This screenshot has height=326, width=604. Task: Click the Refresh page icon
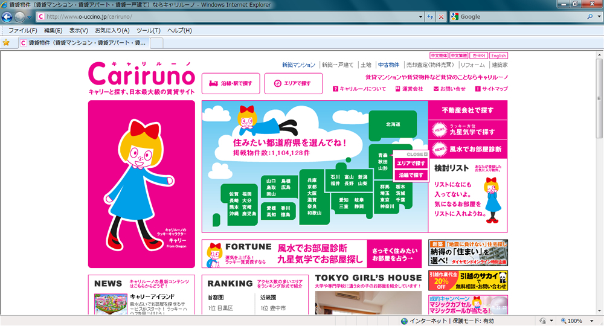pyautogui.click(x=430, y=16)
